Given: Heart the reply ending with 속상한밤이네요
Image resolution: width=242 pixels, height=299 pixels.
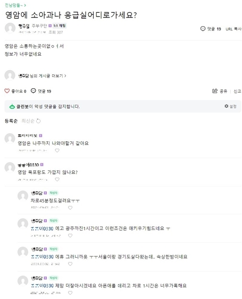Looking at the screenshot, I should point(70,264).
